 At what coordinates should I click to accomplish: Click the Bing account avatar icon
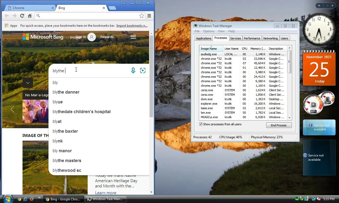92,37
